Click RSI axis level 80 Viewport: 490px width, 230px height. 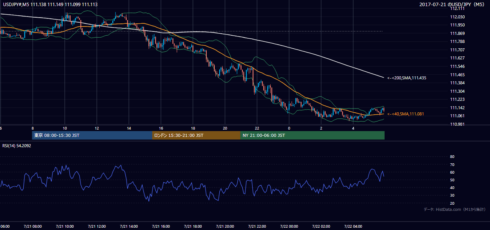[x=452, y=157]
